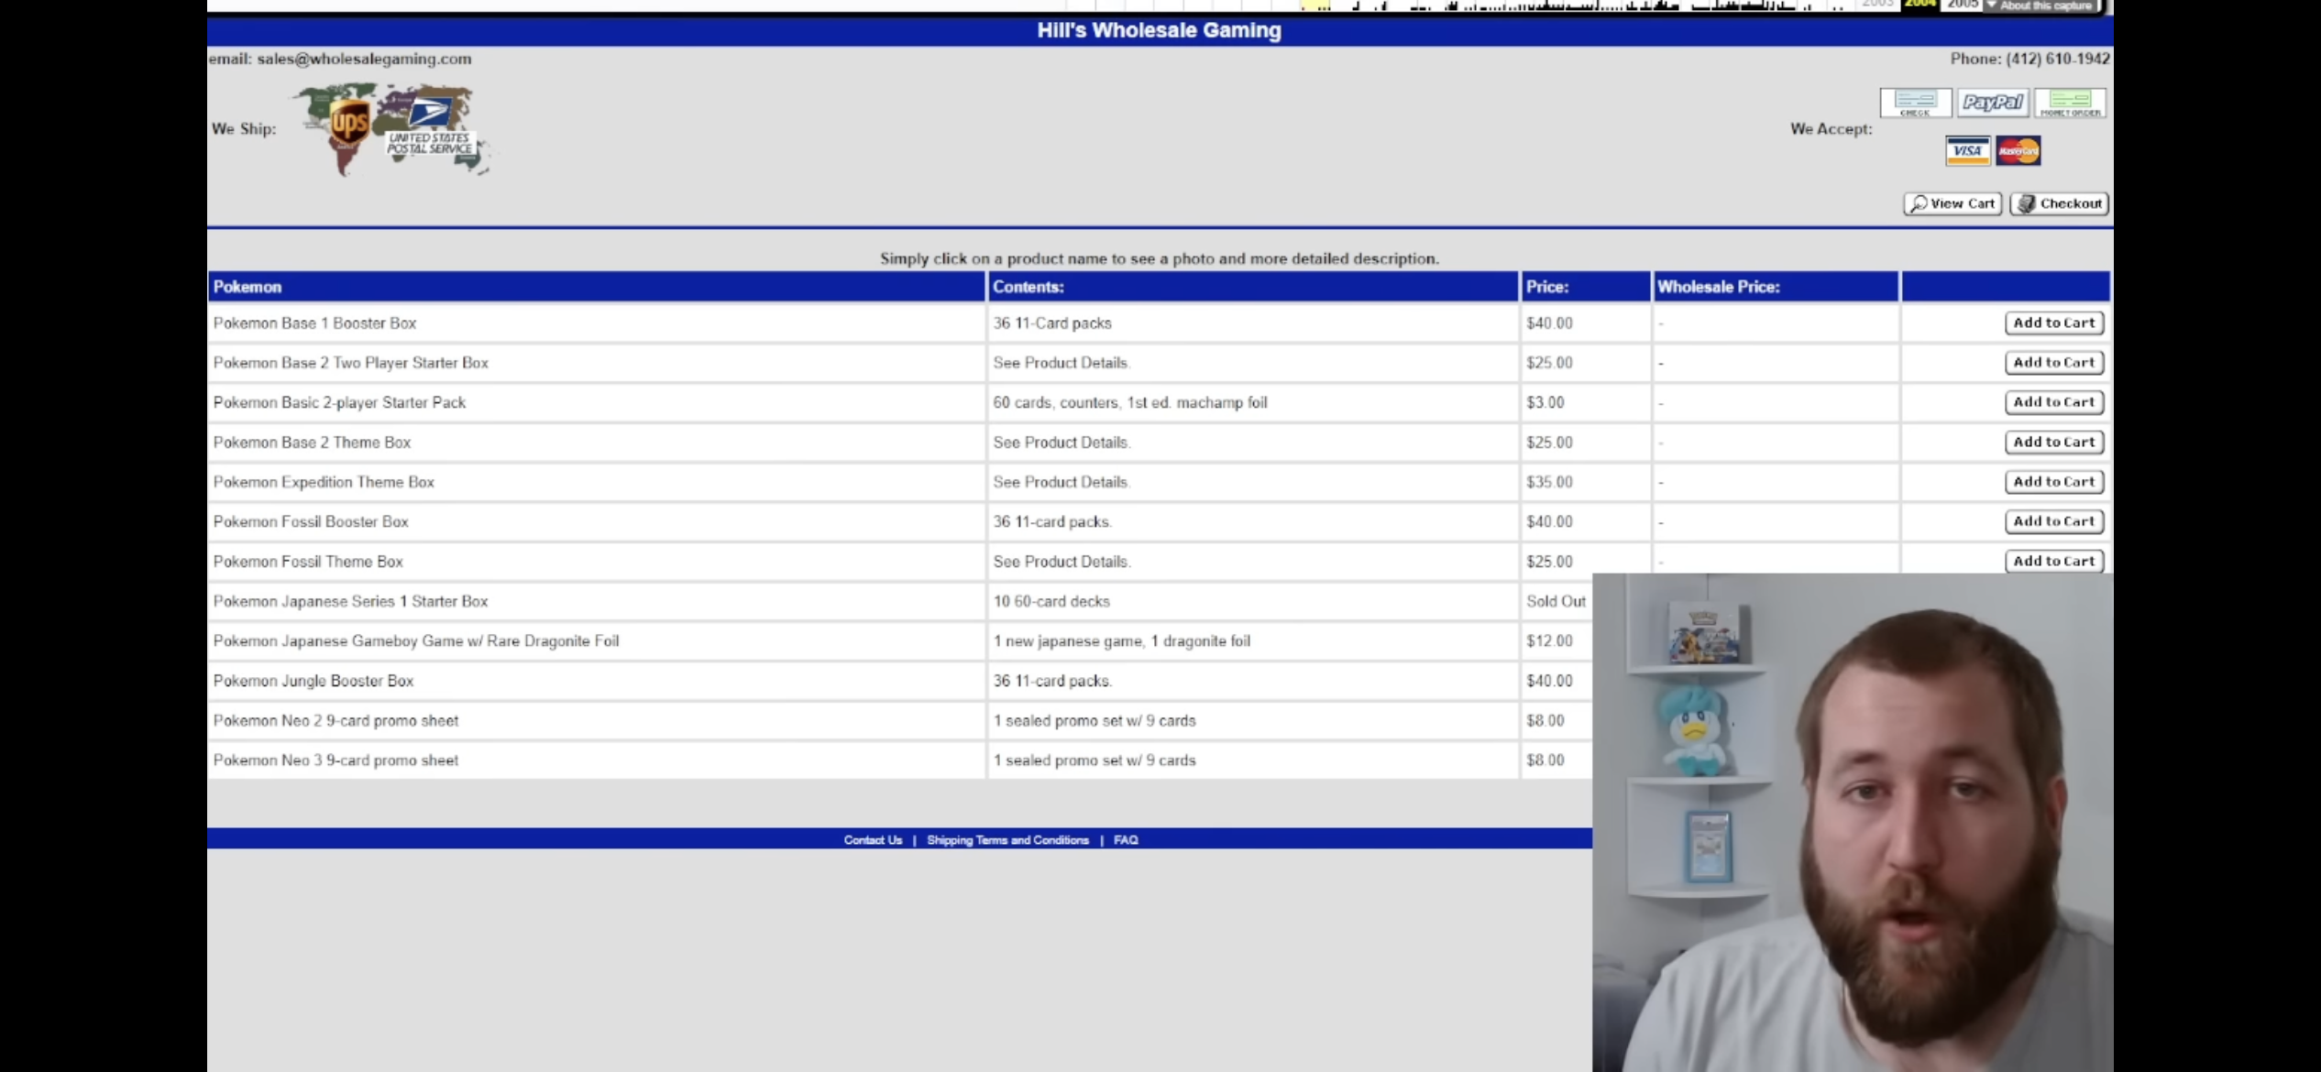Click '60 cards, counters, 1st ed. machamp foil'
The height and width of the screenshot is (1072, 2321).
coord(1130,402)
